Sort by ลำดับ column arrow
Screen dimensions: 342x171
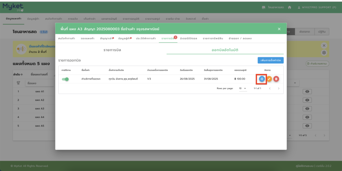tap(22, 75)
